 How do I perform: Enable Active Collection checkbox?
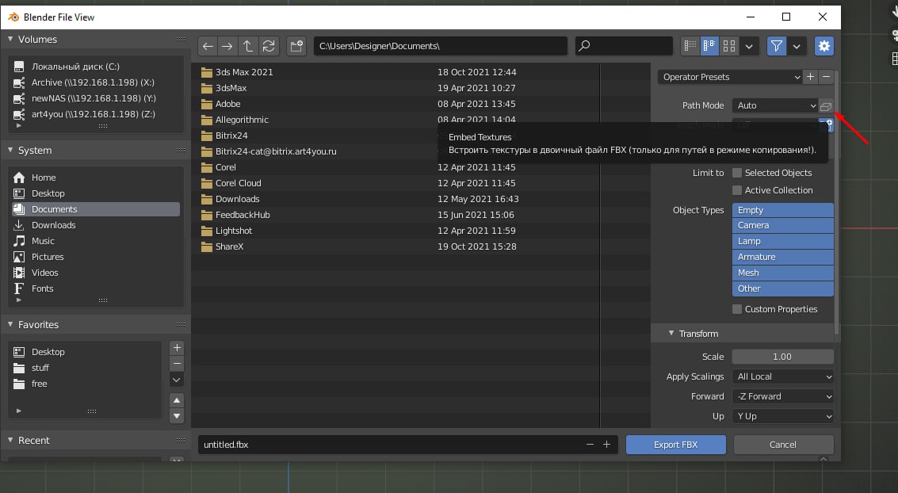coord(737,190)
